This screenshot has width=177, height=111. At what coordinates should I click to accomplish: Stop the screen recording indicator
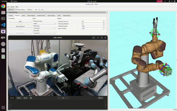point(159,1)
